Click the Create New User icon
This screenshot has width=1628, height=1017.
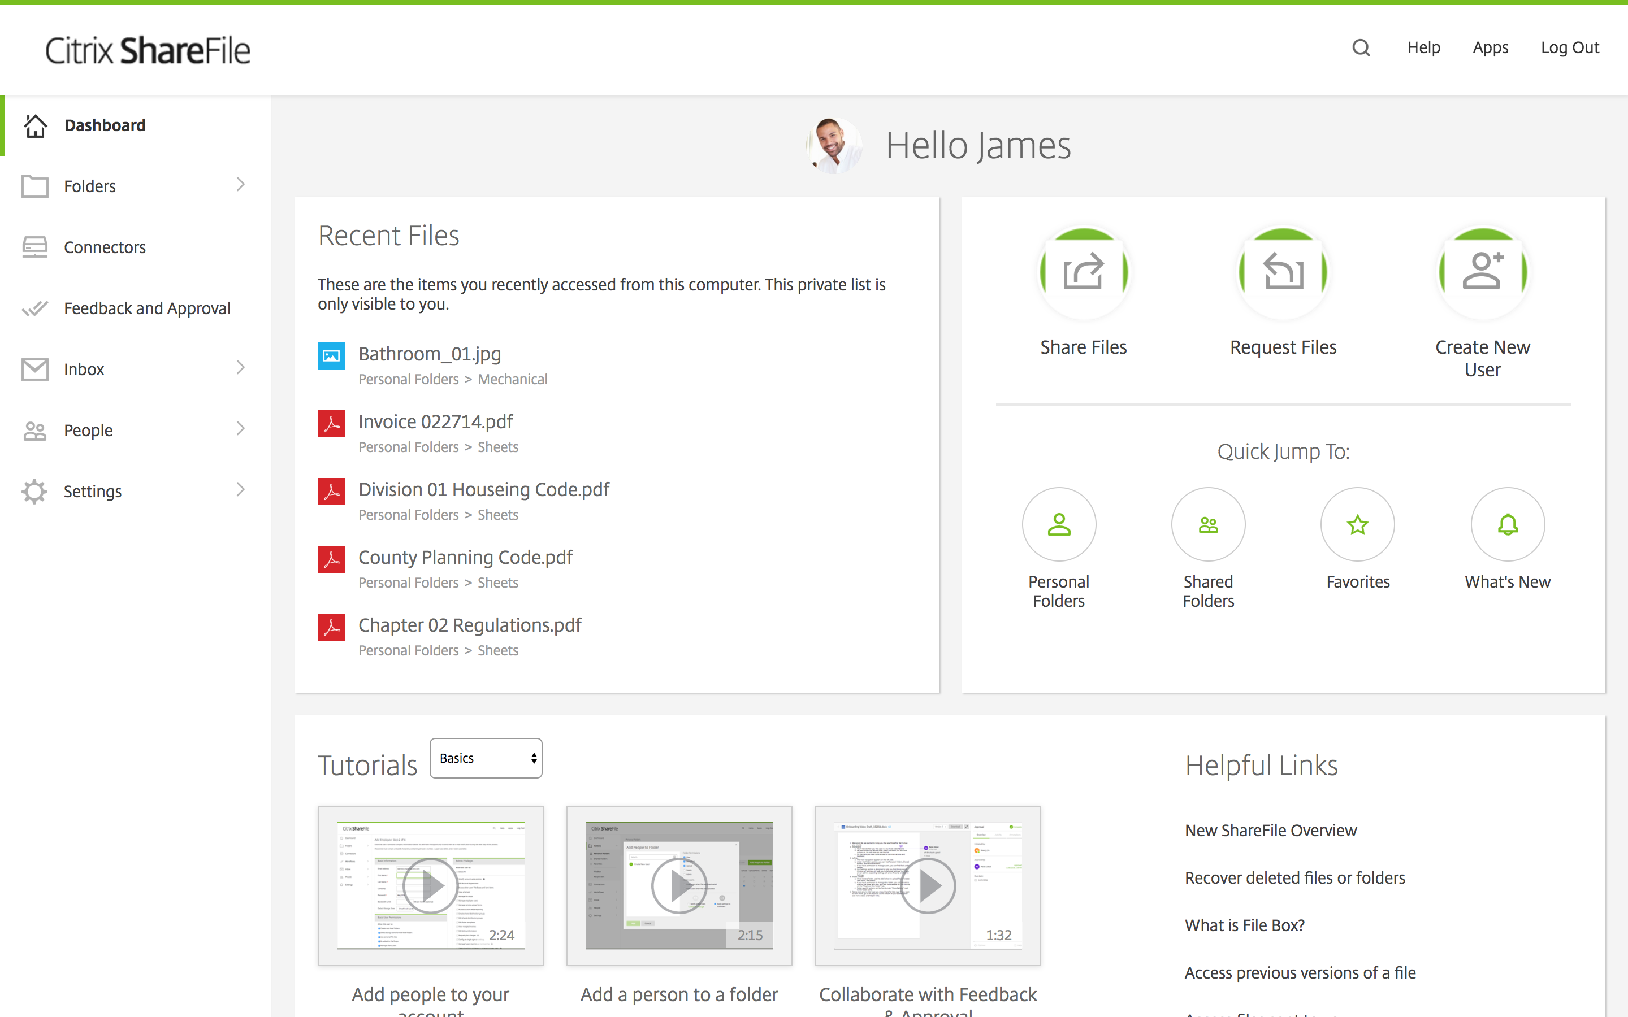click(1480, 271)
